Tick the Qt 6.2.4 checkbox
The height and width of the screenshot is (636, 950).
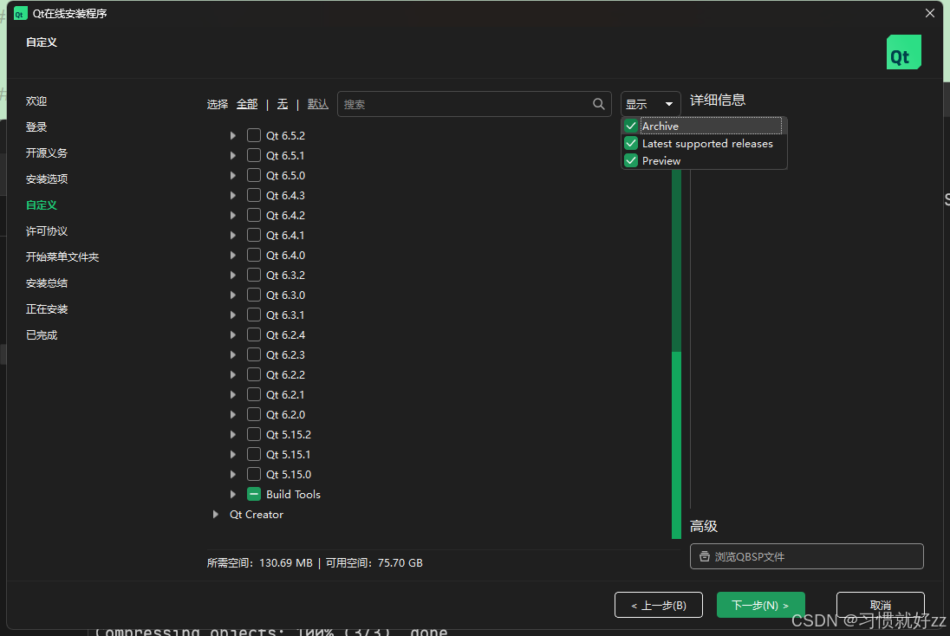tap(254, 334)
